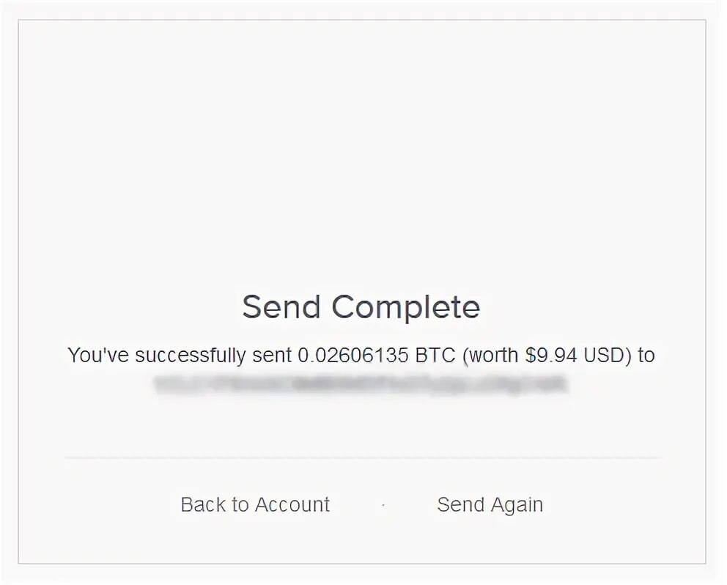
Task: Click the (worth text in the message
Action: (x=490, y=356)
